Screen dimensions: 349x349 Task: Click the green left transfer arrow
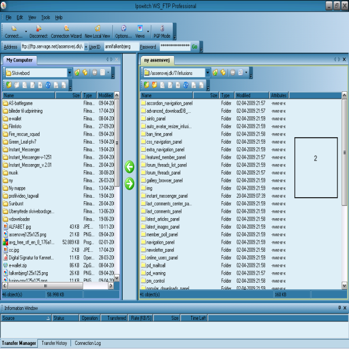click(x=130, y=167)
